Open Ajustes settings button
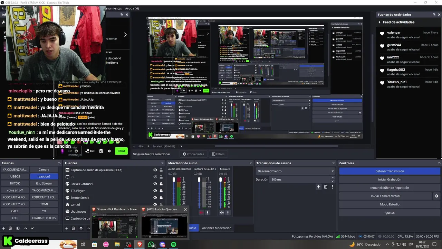442x249 pixels. tap(390, 213)
